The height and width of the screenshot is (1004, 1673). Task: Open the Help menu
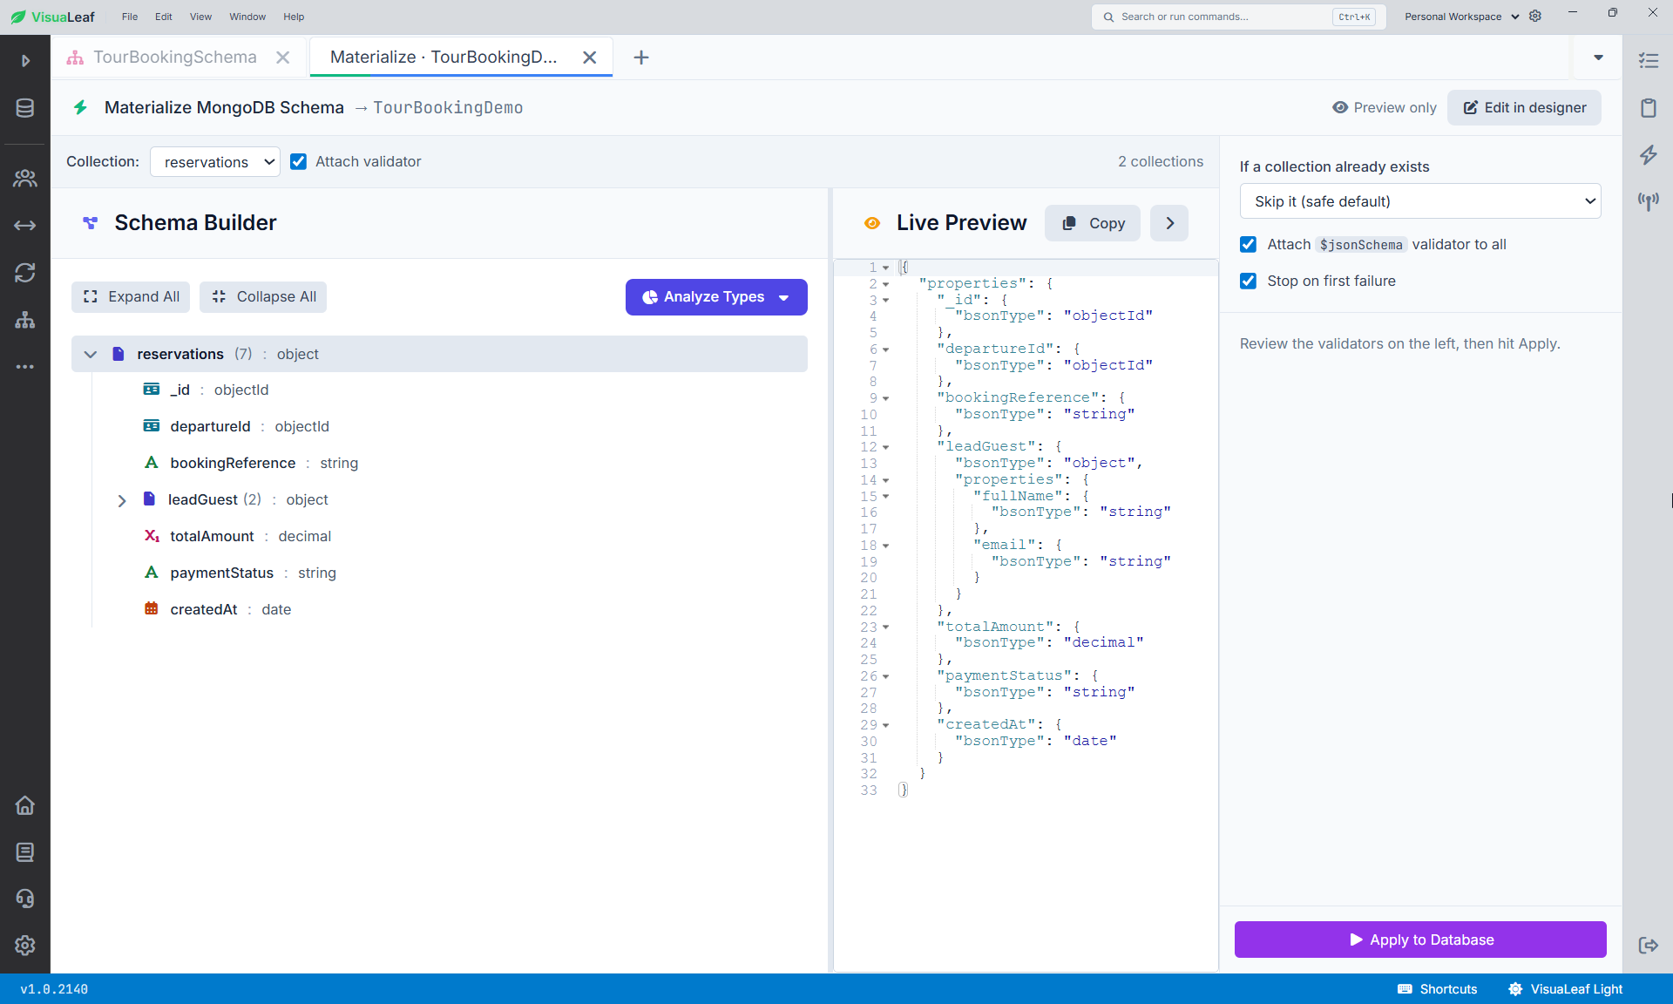[x=294, y=17]
